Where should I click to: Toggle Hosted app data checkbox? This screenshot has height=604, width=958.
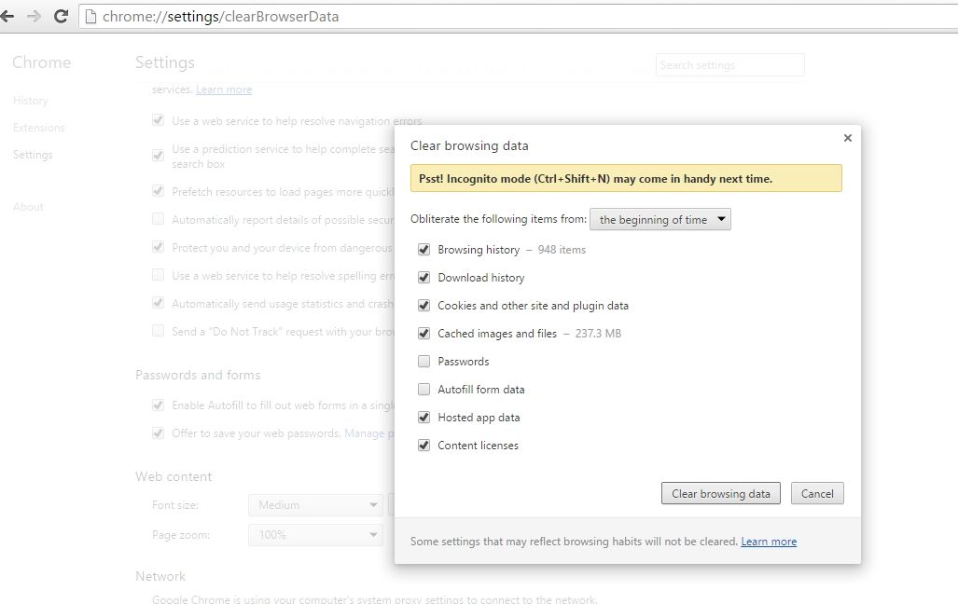click(x=424, y=418)
